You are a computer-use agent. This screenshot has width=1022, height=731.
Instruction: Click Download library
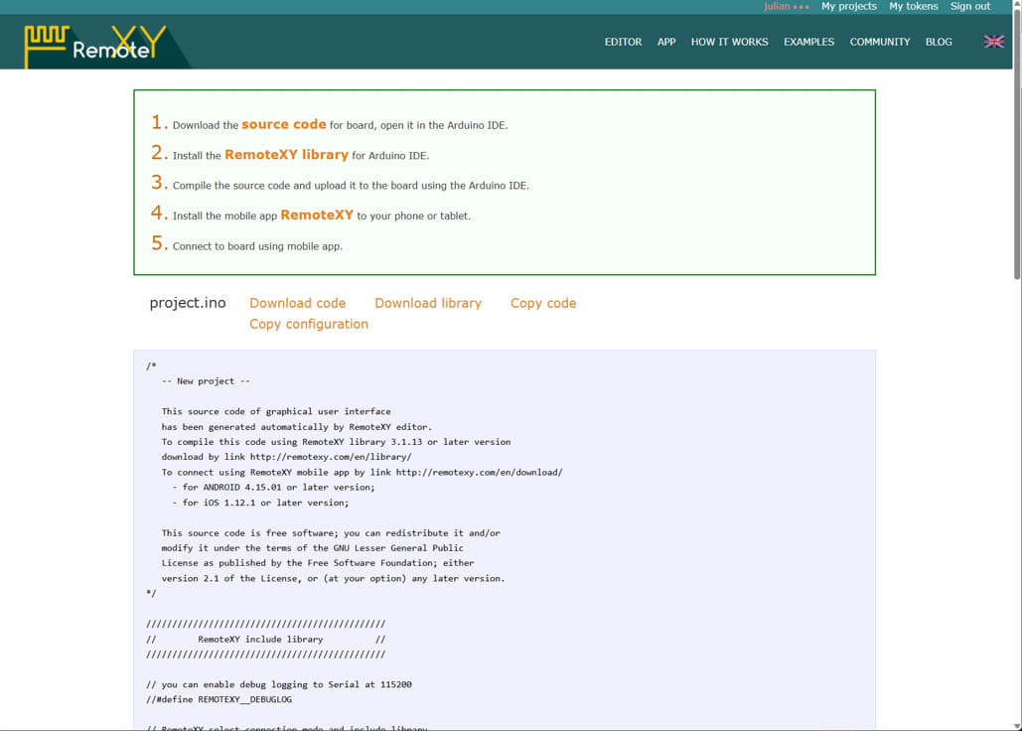click(x=427, y=303)
